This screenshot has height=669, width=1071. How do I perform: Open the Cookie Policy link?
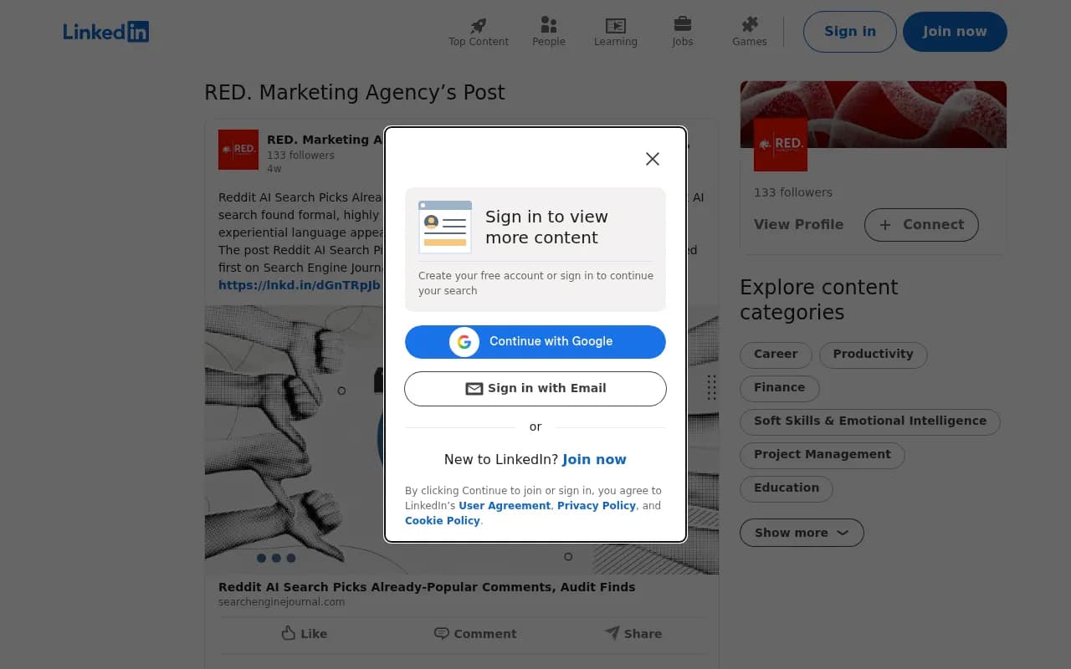pyautogui.click(x=443, y=521)
